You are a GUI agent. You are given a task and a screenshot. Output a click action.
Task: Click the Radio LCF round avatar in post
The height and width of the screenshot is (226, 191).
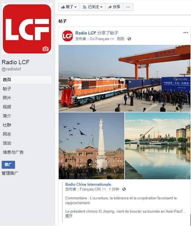pyautogui.click(x=67, y=36)
